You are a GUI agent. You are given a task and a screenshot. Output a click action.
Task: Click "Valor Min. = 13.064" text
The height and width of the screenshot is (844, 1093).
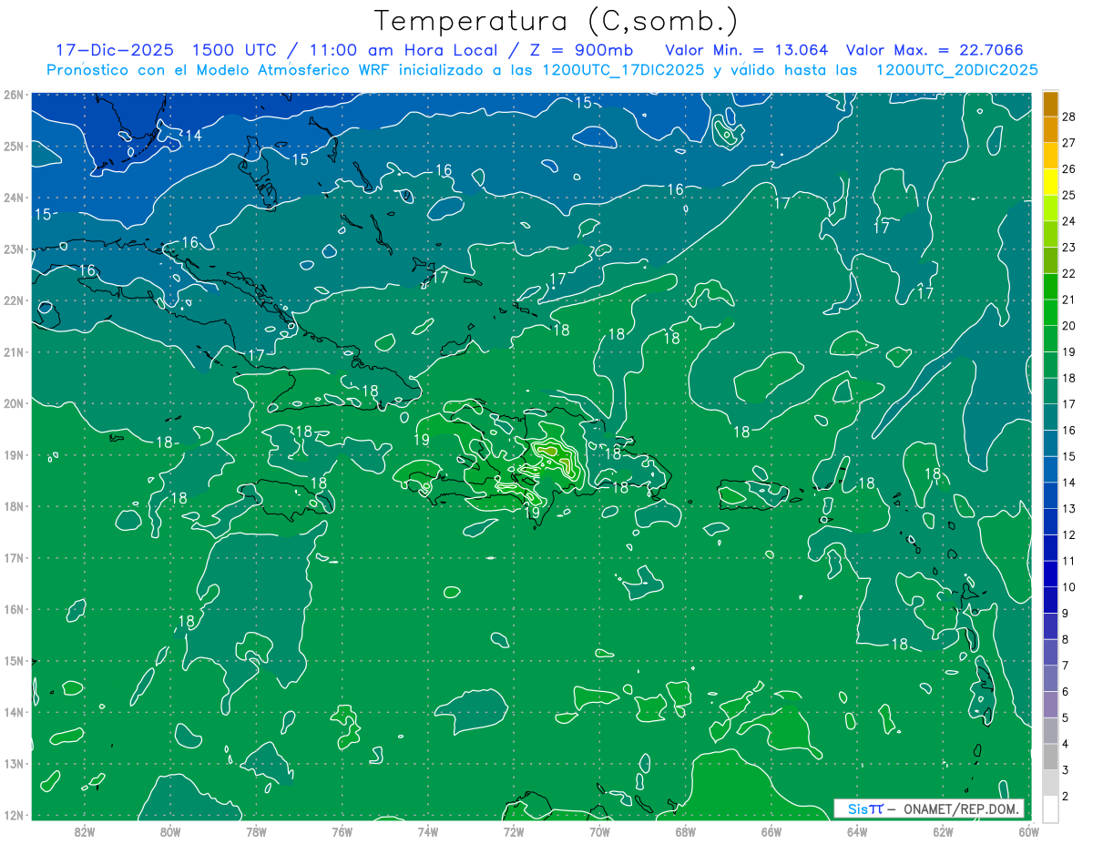(x=746, y=50)
